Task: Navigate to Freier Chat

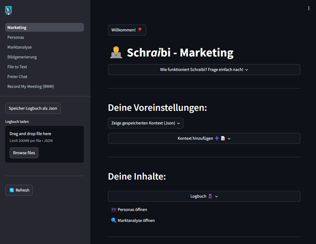Action: pyautogui.click(x=17, y=77)
